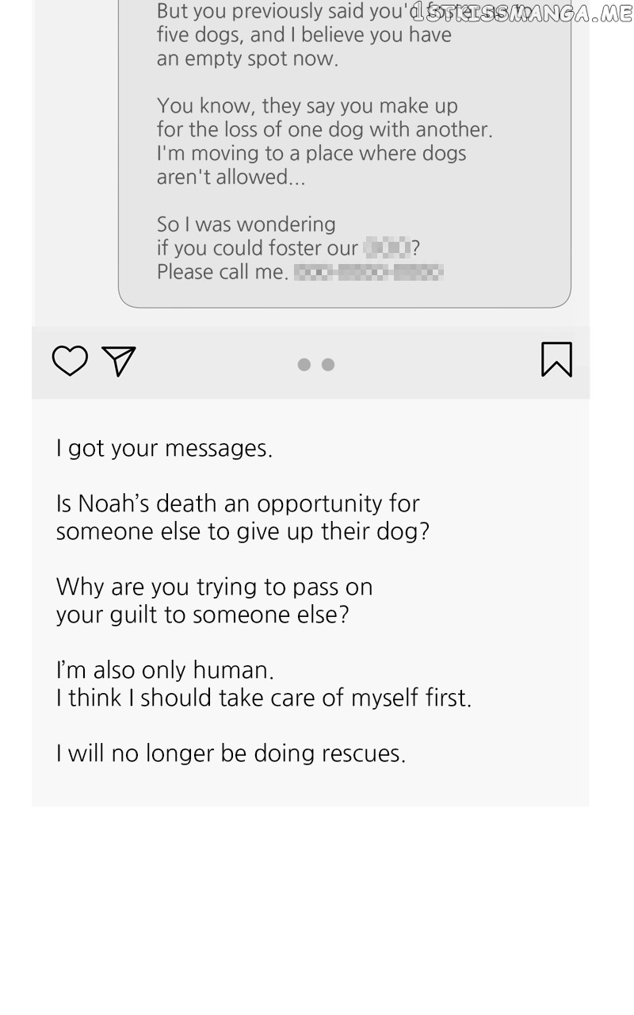
Task: Click the blurred dog name after 'foster our'
Action: 388,248
